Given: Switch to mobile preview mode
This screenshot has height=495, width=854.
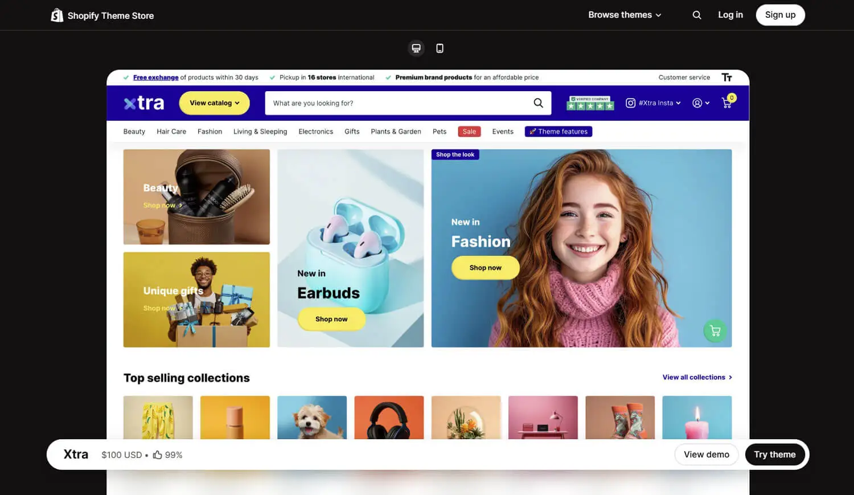Looking at the screenshot, I should click(x=440, y=48).
